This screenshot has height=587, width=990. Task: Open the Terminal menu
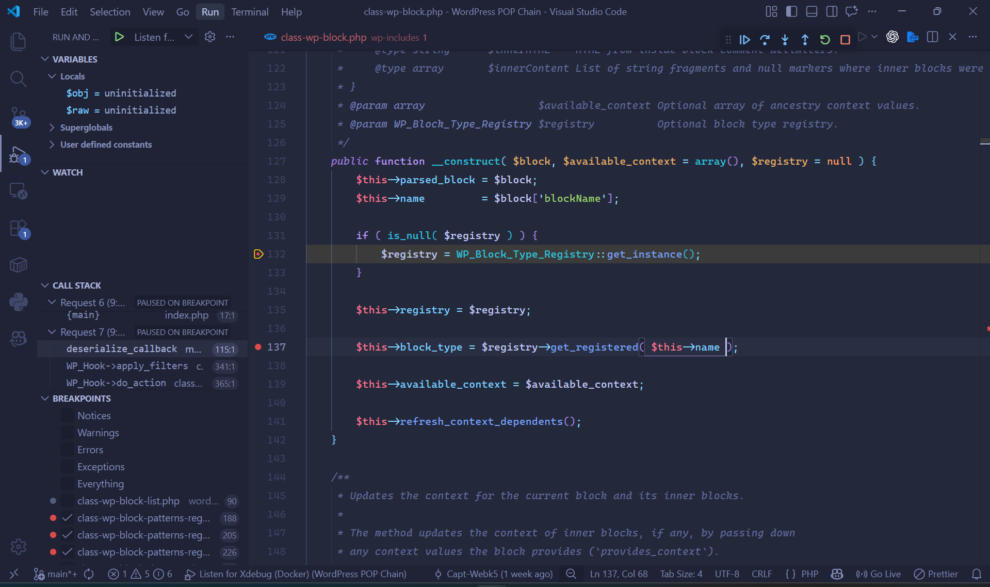coord(250,11)
